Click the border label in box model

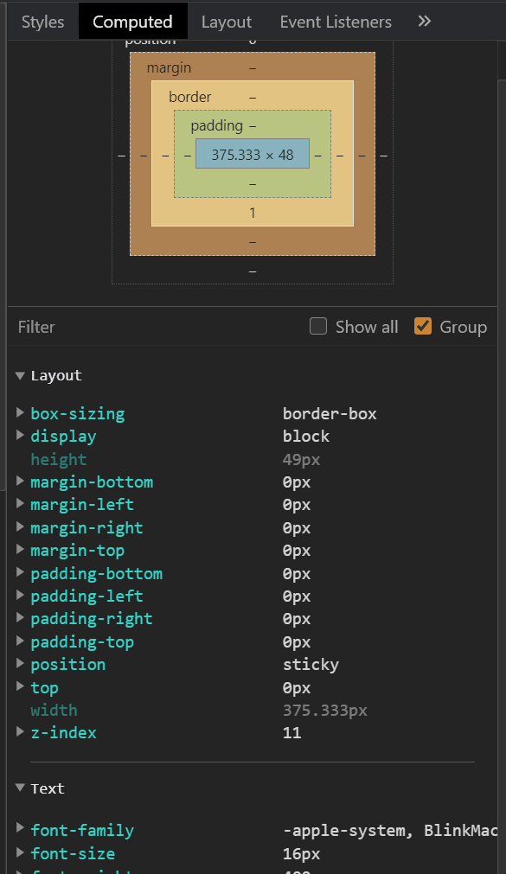coord(190,97)
